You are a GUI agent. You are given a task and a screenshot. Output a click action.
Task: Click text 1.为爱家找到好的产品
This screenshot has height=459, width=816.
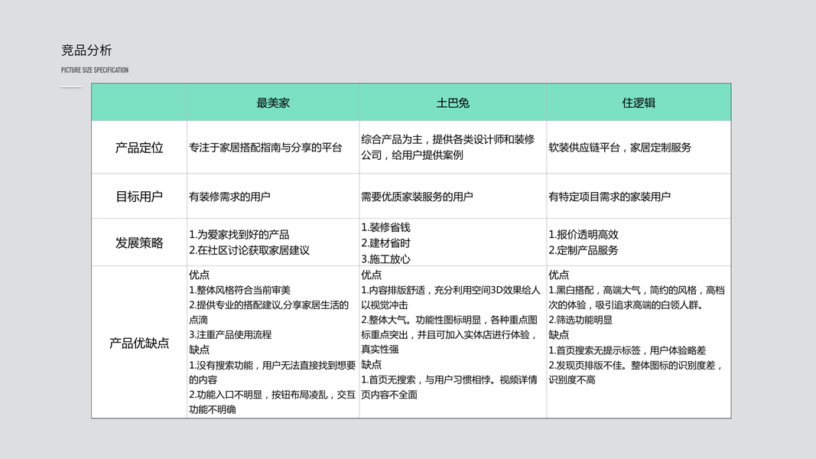239,235
